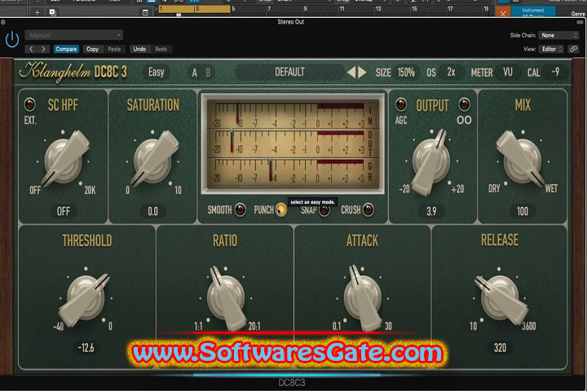Open the Easy mode selector
The image size is (587, 391).
(156, 72)
